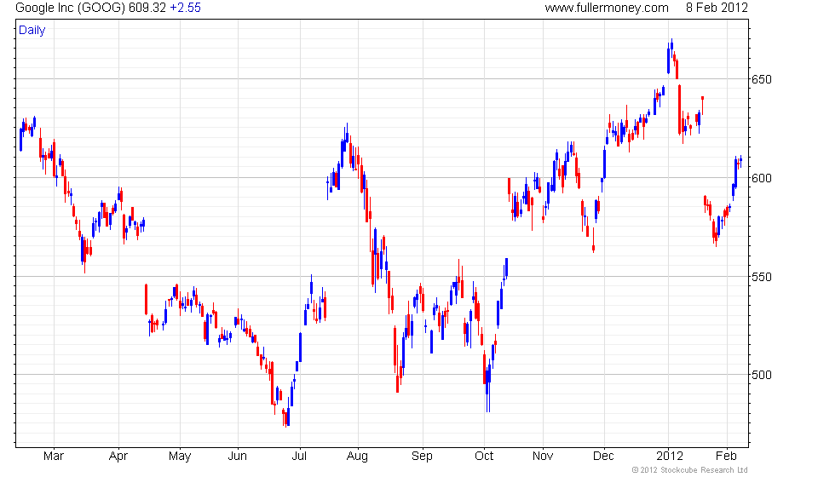Click the 'Feb' month axis label

[x=726, y=457]
